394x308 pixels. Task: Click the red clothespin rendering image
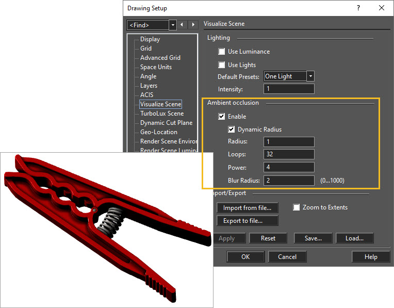click(107, 230)
